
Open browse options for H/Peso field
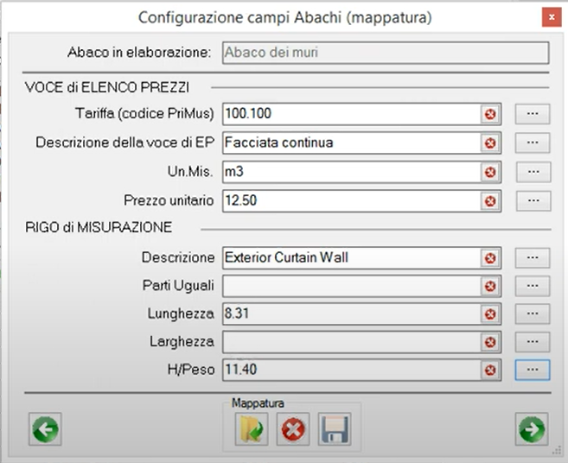click(533, 370)
